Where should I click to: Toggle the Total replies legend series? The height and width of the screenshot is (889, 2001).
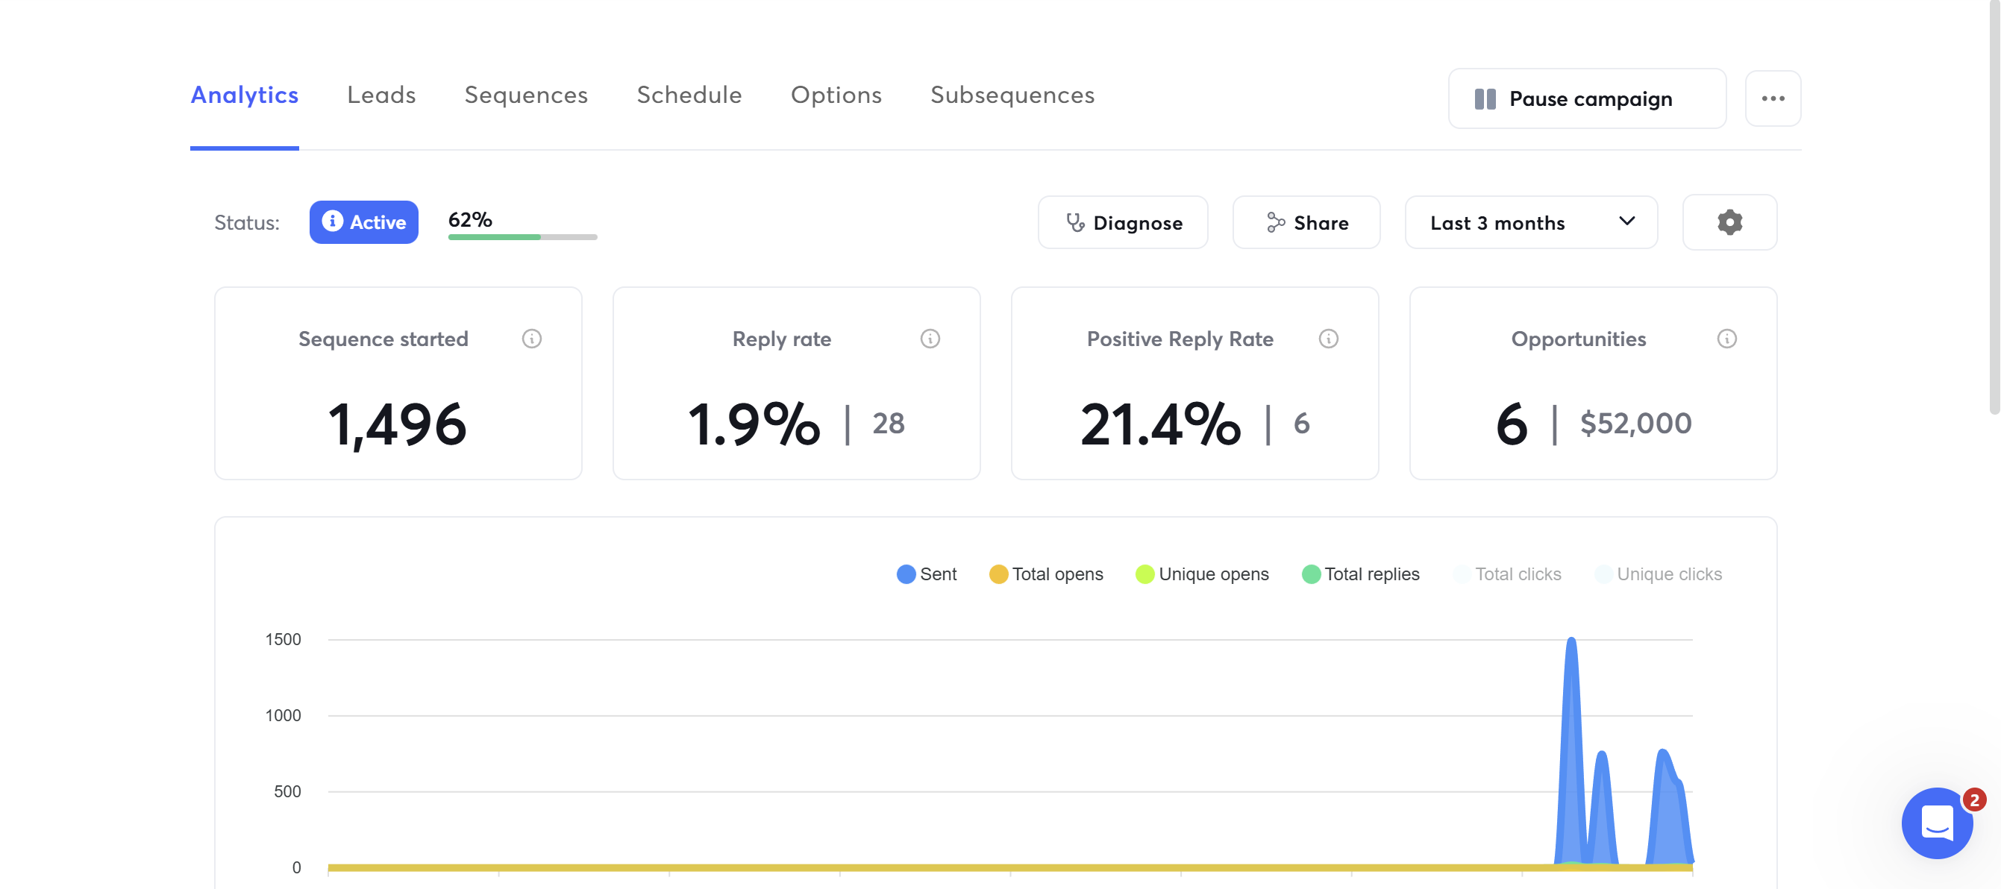click(x=1360, y=574)
